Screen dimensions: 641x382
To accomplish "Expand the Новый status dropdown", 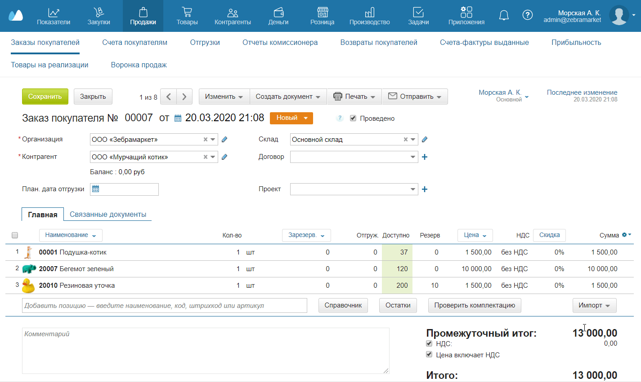I will [291, 118].
